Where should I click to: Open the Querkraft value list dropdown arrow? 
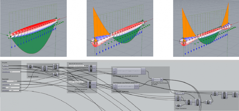tap(85, 66)
